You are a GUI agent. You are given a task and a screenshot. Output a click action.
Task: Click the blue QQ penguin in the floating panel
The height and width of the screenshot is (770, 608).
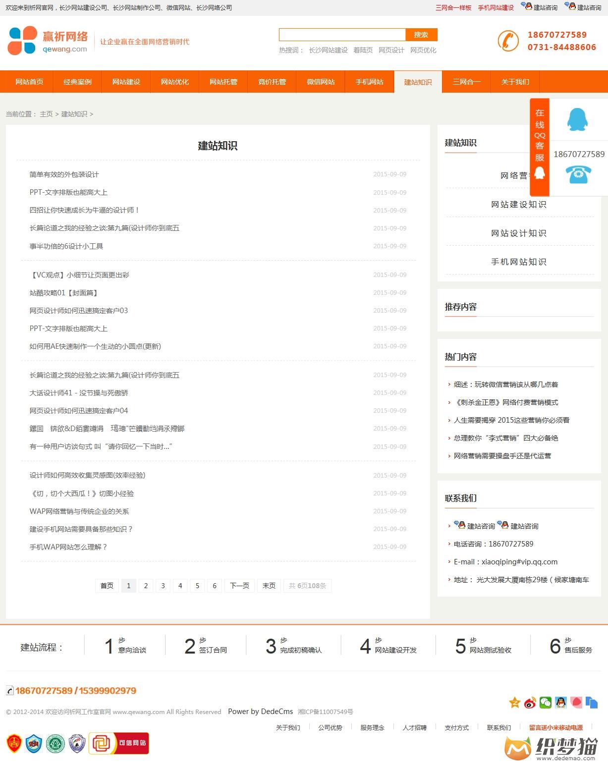[577, 119]
